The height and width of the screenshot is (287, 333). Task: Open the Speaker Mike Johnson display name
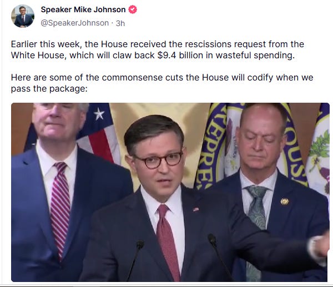pyautogui.click(x=83, y=9)
